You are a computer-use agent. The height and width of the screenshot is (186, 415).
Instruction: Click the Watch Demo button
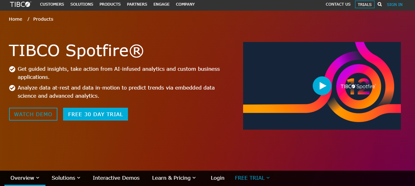pyautogui.click(x=33, y=114)
